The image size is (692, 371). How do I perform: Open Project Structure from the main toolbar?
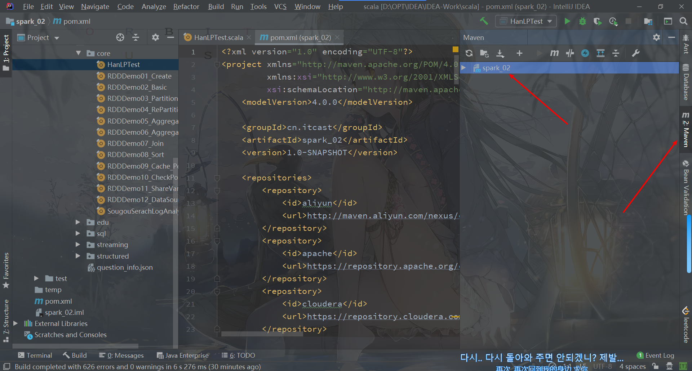coord(648,22)
